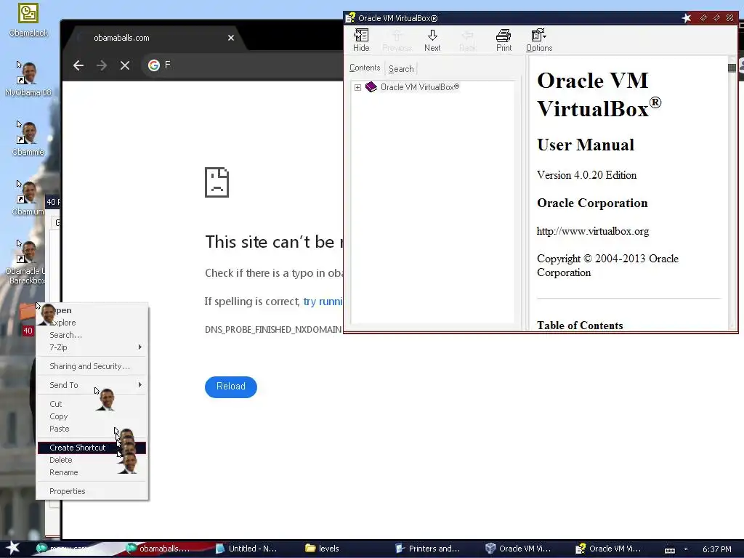This screenshot has width=744, height=558.
Task: Click the 6:37 PM clock
Action: 716,549
